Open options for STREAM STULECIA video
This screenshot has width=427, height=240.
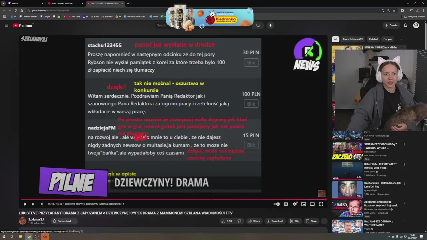click(x=404, y=48)
